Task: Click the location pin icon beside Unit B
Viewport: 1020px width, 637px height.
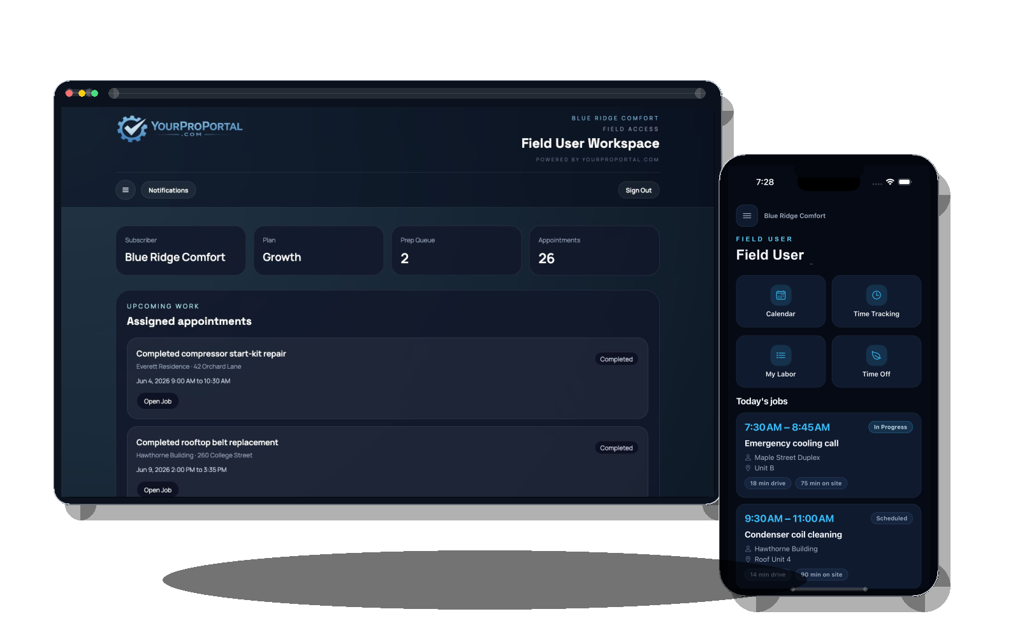Action: [x=748, y=468]
